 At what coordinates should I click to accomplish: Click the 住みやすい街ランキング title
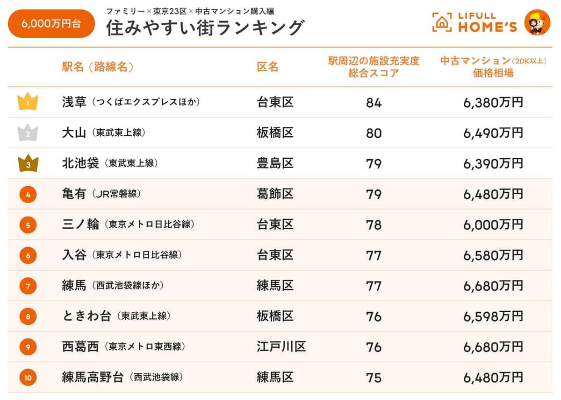(205, 28)
